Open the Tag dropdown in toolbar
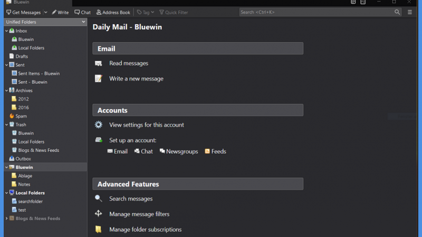This screenshot has height=237, width=422. click(146, 12)
